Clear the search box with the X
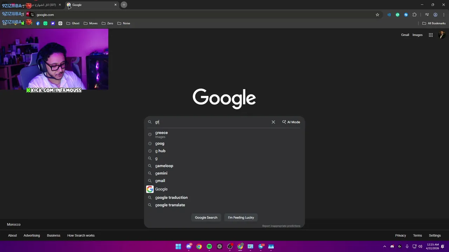Screen dimensions: 449x252 point(273,122)
